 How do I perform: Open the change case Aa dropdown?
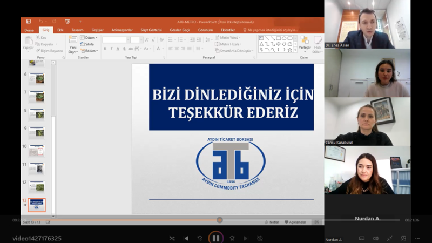[x=147, y=49]
